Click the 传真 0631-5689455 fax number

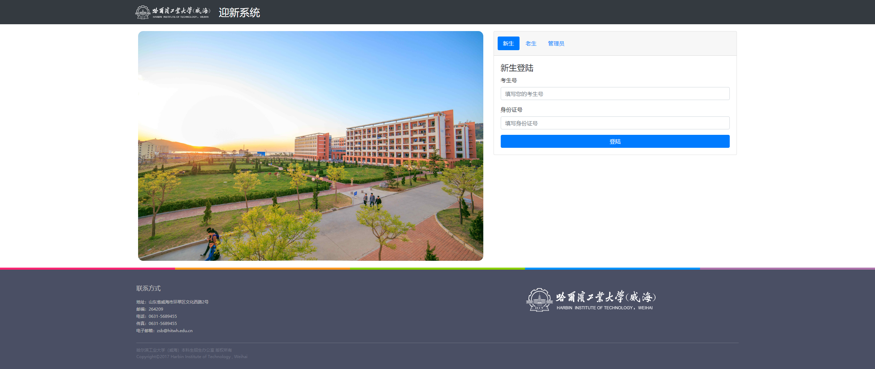tap(162, 324)
